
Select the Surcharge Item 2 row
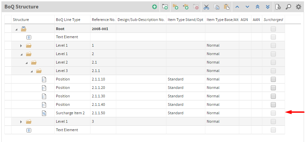tap(145, 113)
